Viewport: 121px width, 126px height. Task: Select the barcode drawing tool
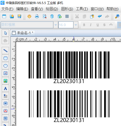[6, 103]
